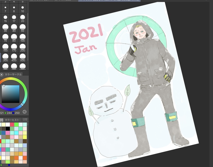Set brush size to 100
213x167 pixels.
tap(23, 38)
